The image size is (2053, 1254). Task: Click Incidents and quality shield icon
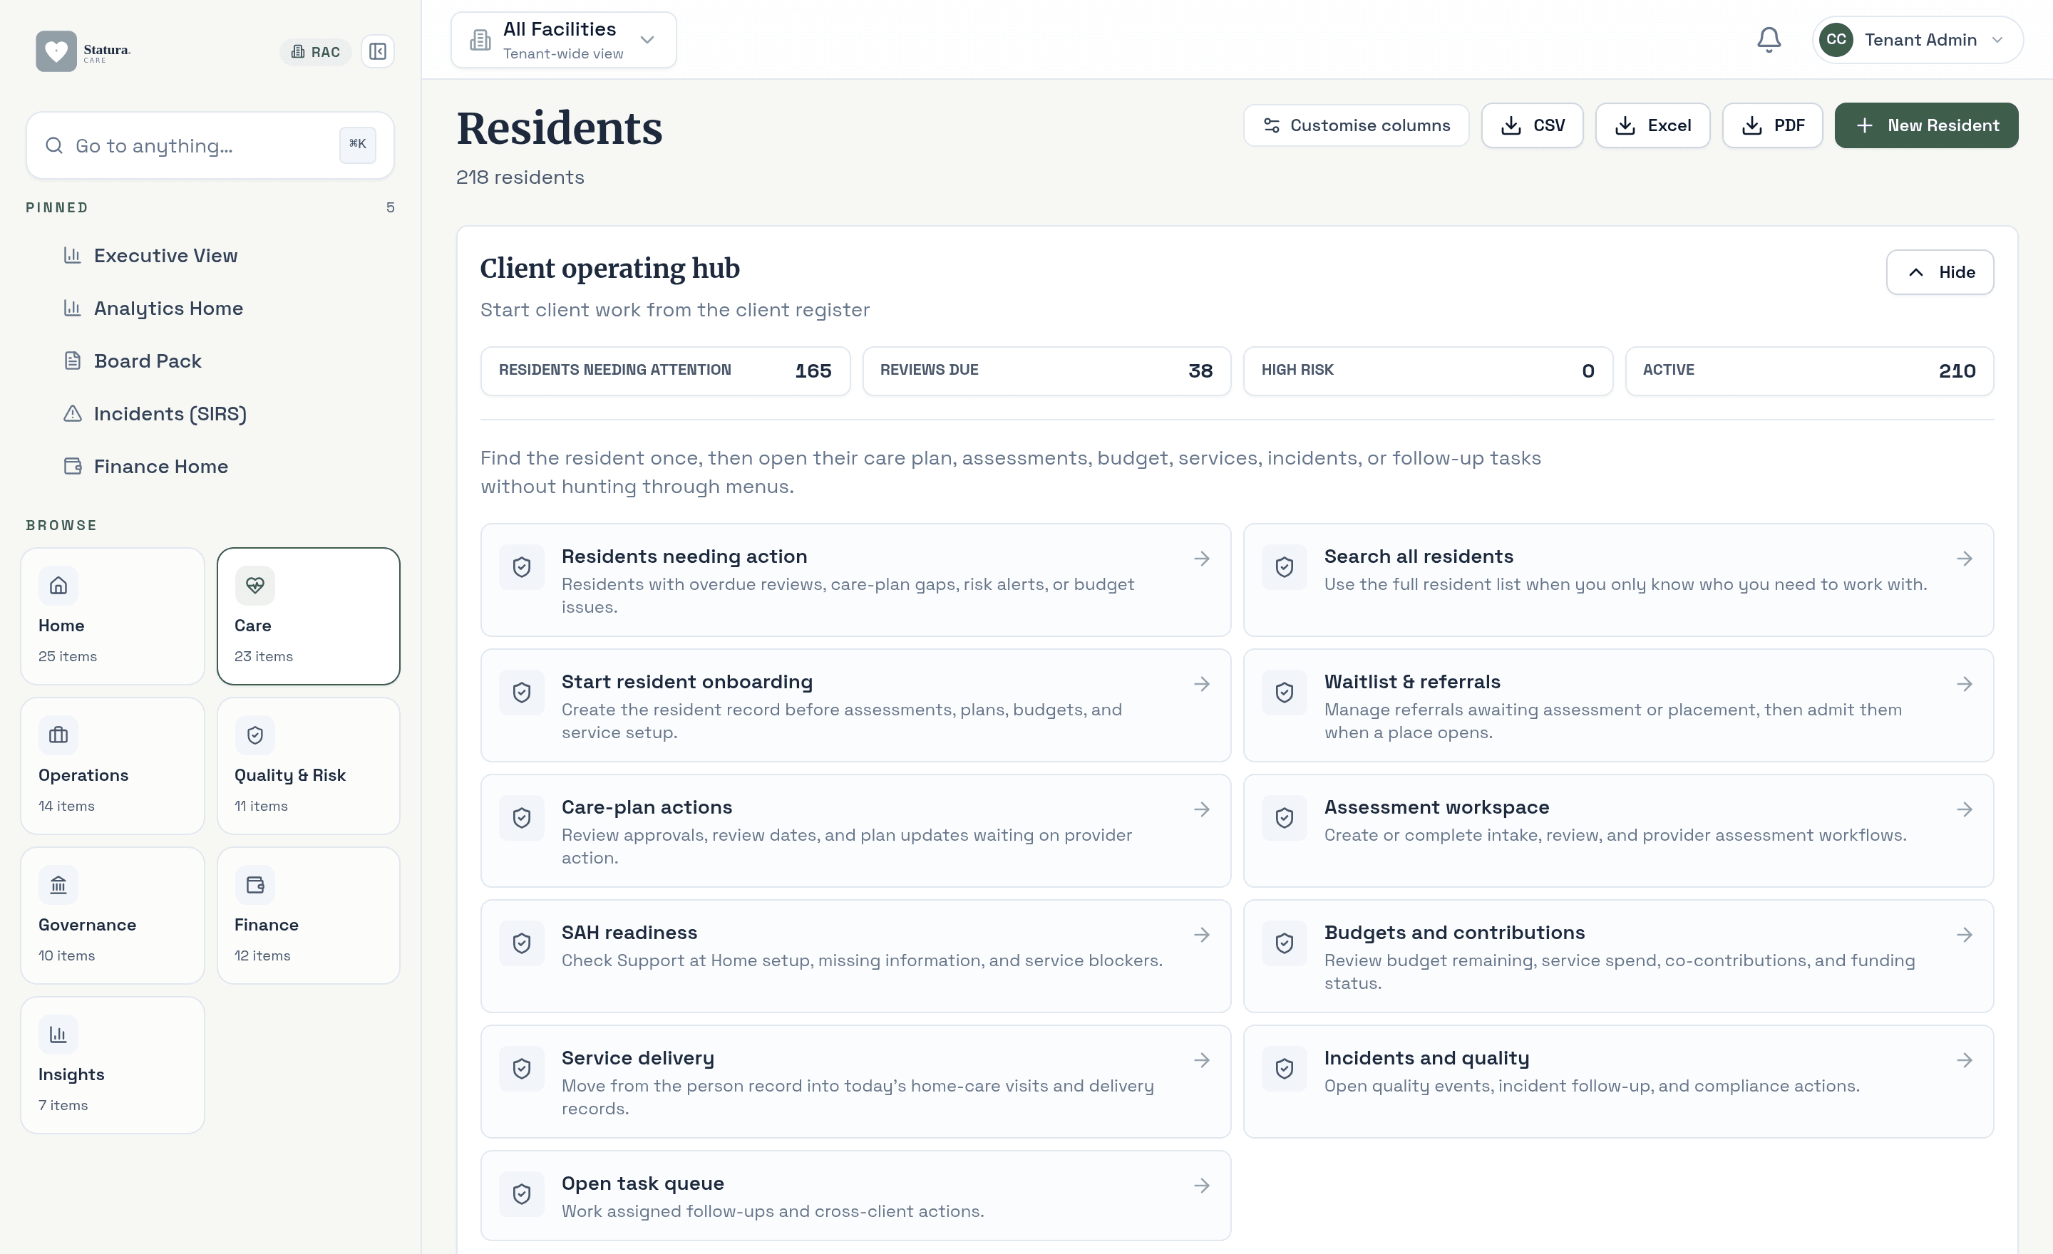(1284, 1068)
